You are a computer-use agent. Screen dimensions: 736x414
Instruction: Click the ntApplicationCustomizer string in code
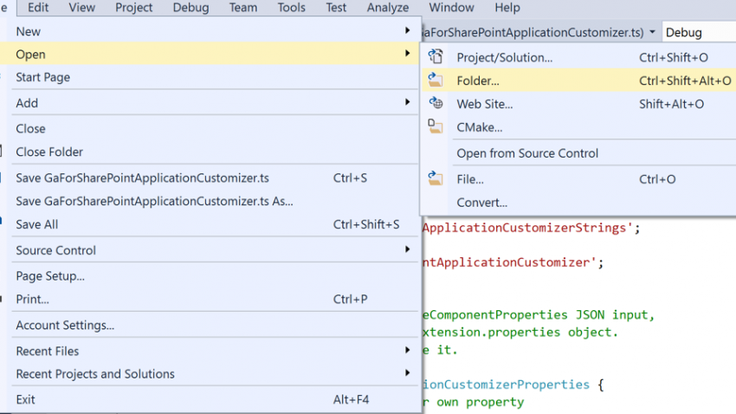click(x=509, y=262)
